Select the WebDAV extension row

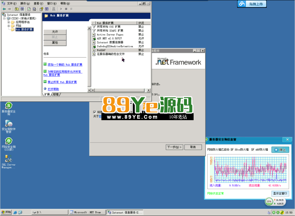click(x=121, y=50)
